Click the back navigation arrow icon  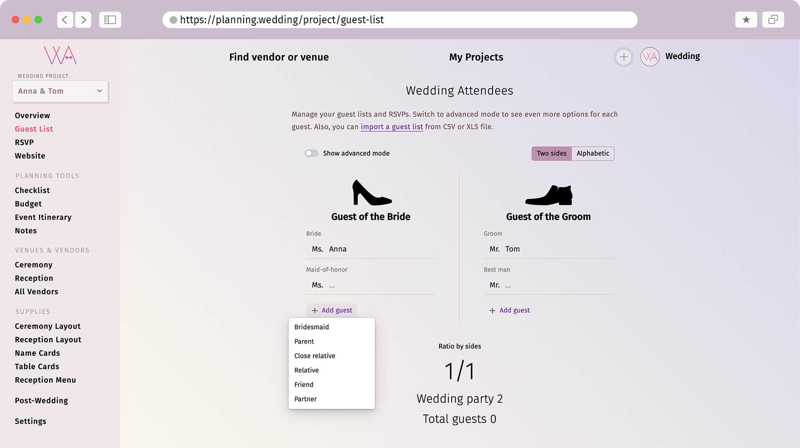pos(65,19)
